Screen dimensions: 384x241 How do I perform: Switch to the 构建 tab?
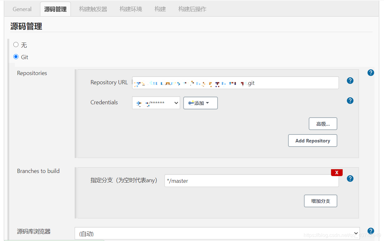pos(160,9)
